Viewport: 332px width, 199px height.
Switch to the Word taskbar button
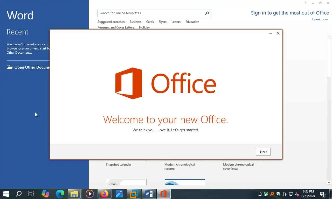149,194
